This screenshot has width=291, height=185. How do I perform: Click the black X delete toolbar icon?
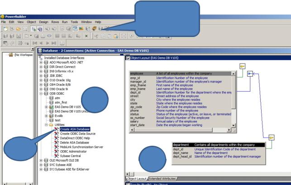(x=86, y=36)
